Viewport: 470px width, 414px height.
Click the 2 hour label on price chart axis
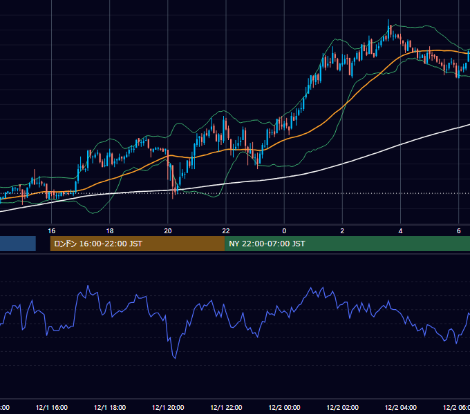pos(342,231)
